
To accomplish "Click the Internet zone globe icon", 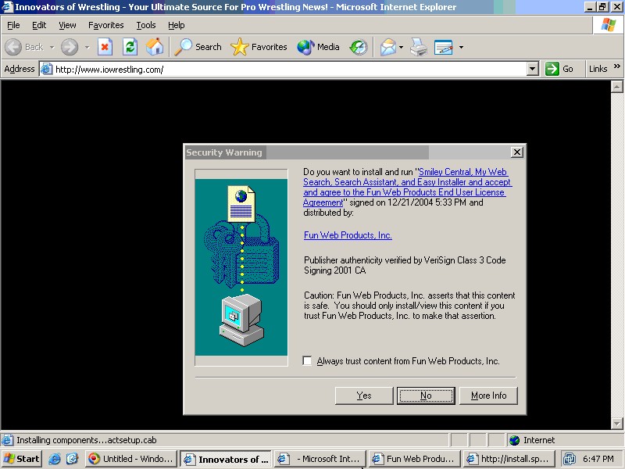I will [x=515, y=440].
